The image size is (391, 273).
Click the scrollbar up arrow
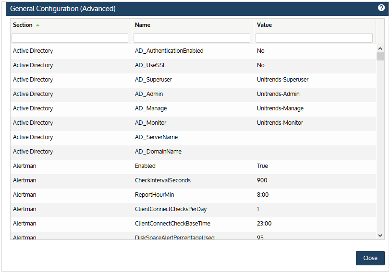tap(380, 48)
